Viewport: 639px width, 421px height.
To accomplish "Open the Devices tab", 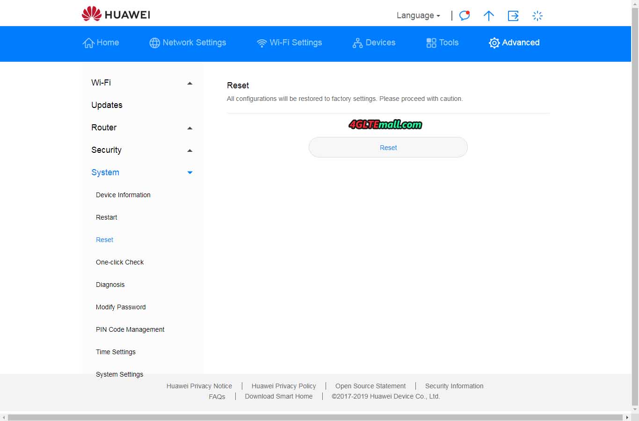I will tap(374, 43).
